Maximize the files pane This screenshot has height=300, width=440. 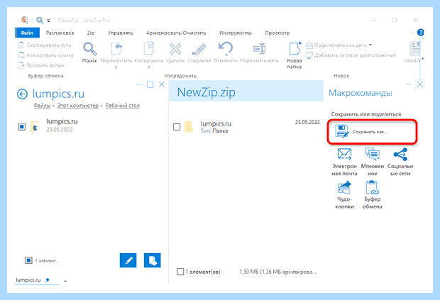(150, 84)
